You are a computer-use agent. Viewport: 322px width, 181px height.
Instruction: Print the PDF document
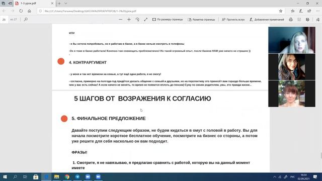291,20
